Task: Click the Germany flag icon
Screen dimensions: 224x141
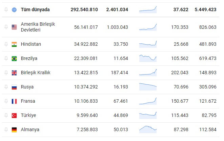Action: [14, 129]
